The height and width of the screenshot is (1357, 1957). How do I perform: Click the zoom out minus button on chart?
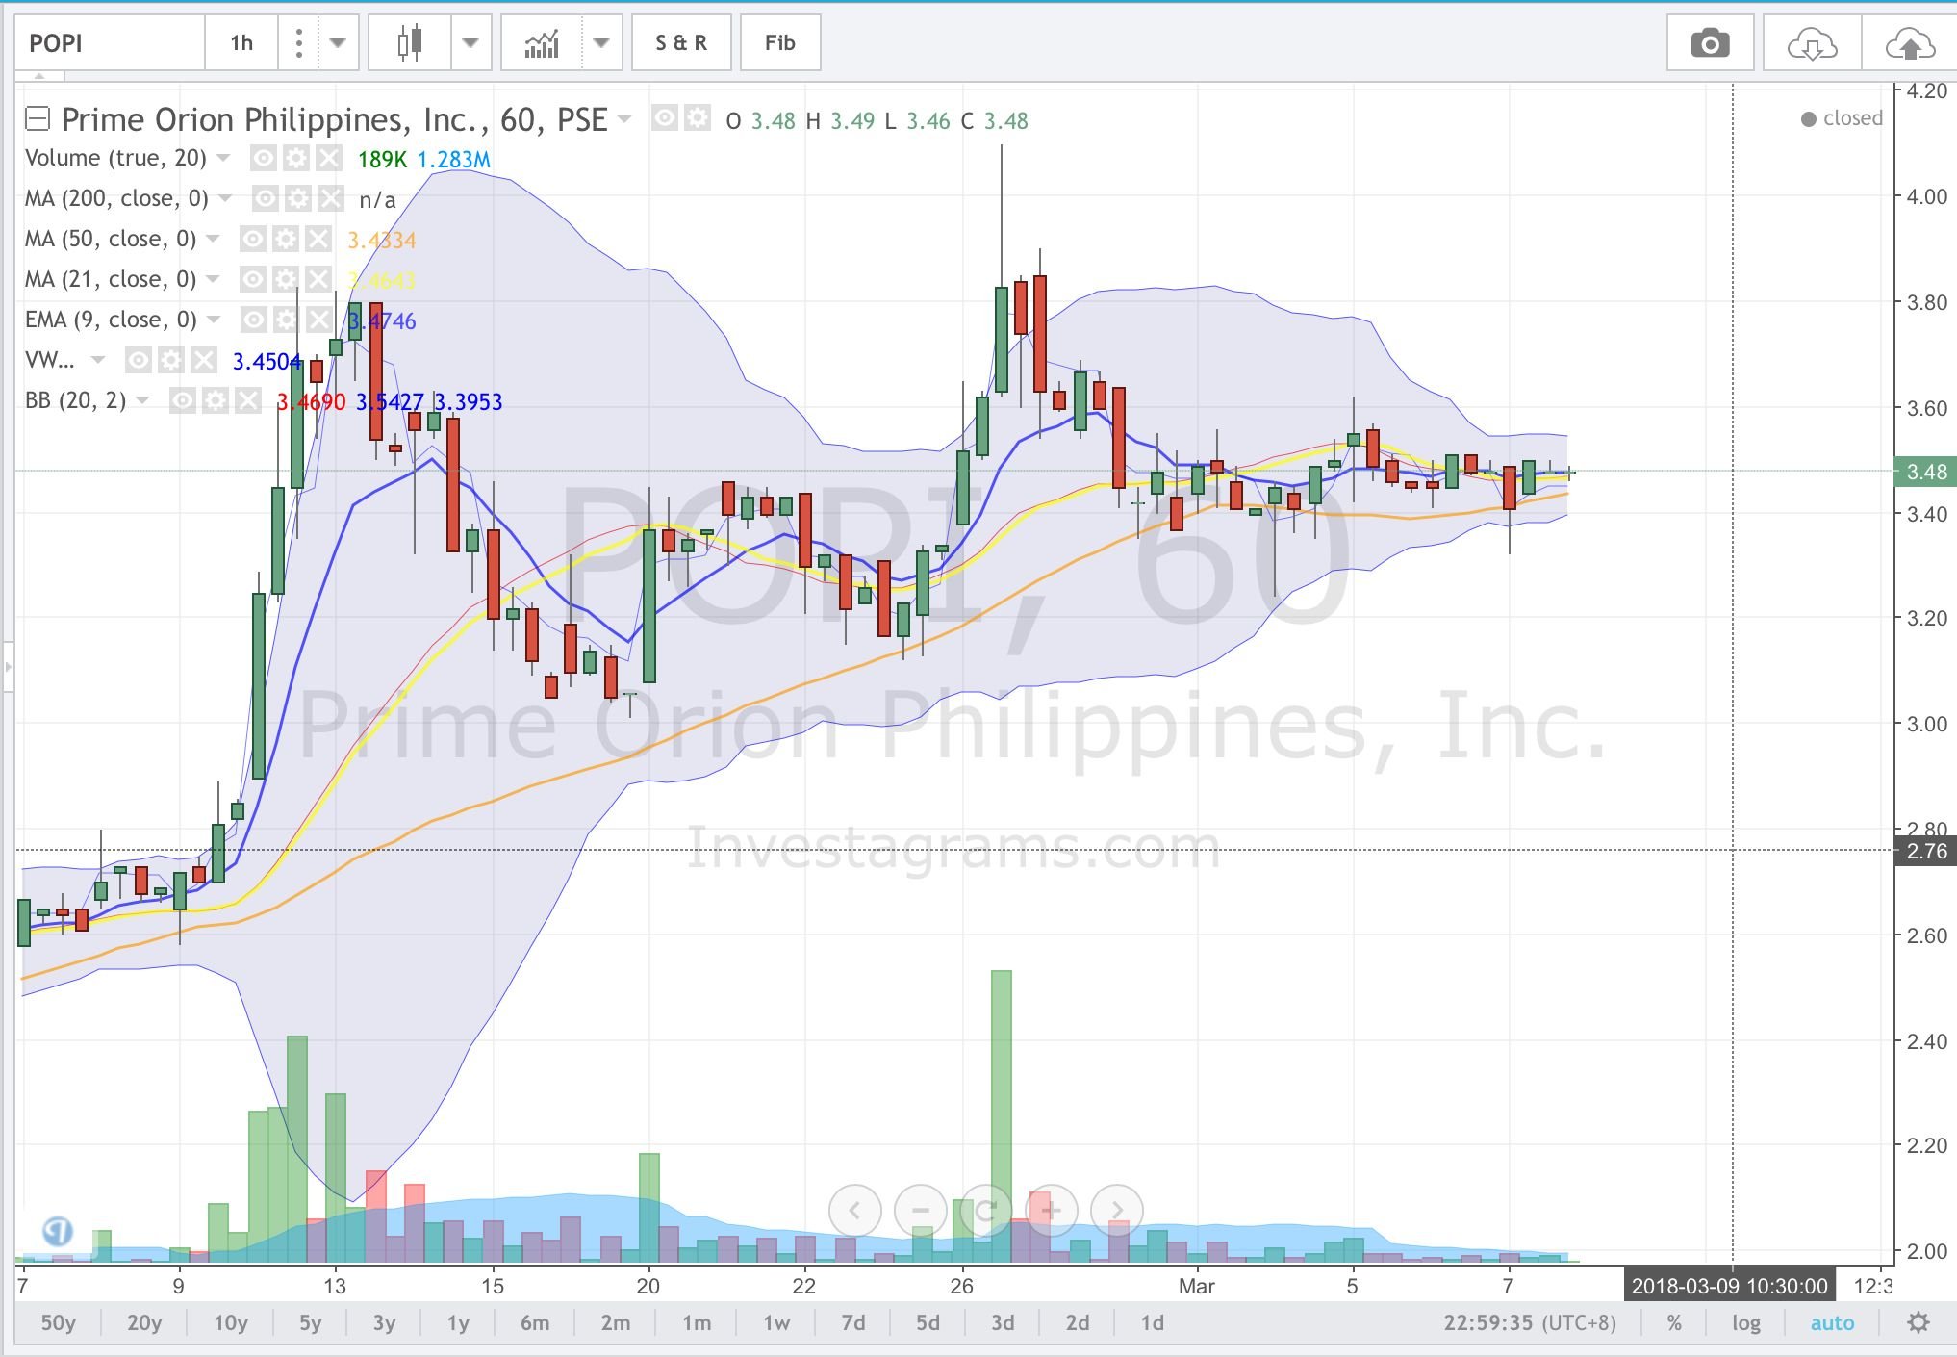tap(921, 1210)
